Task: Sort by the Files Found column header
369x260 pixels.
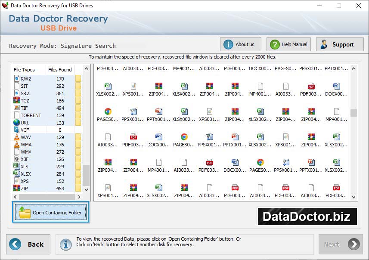Action: click(60, 70)
